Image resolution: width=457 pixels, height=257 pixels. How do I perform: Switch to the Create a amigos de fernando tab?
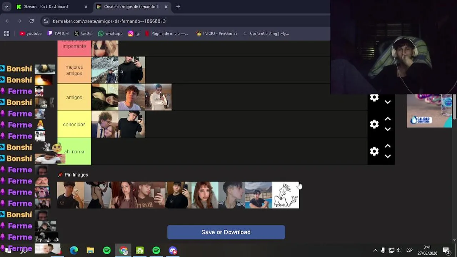[132, 6]
